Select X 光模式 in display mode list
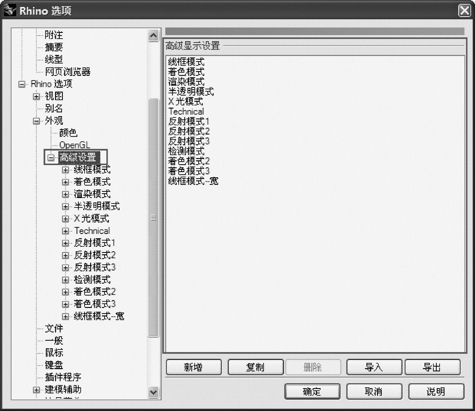This screenshot has height=411, width=475. [x=186, y=101]
